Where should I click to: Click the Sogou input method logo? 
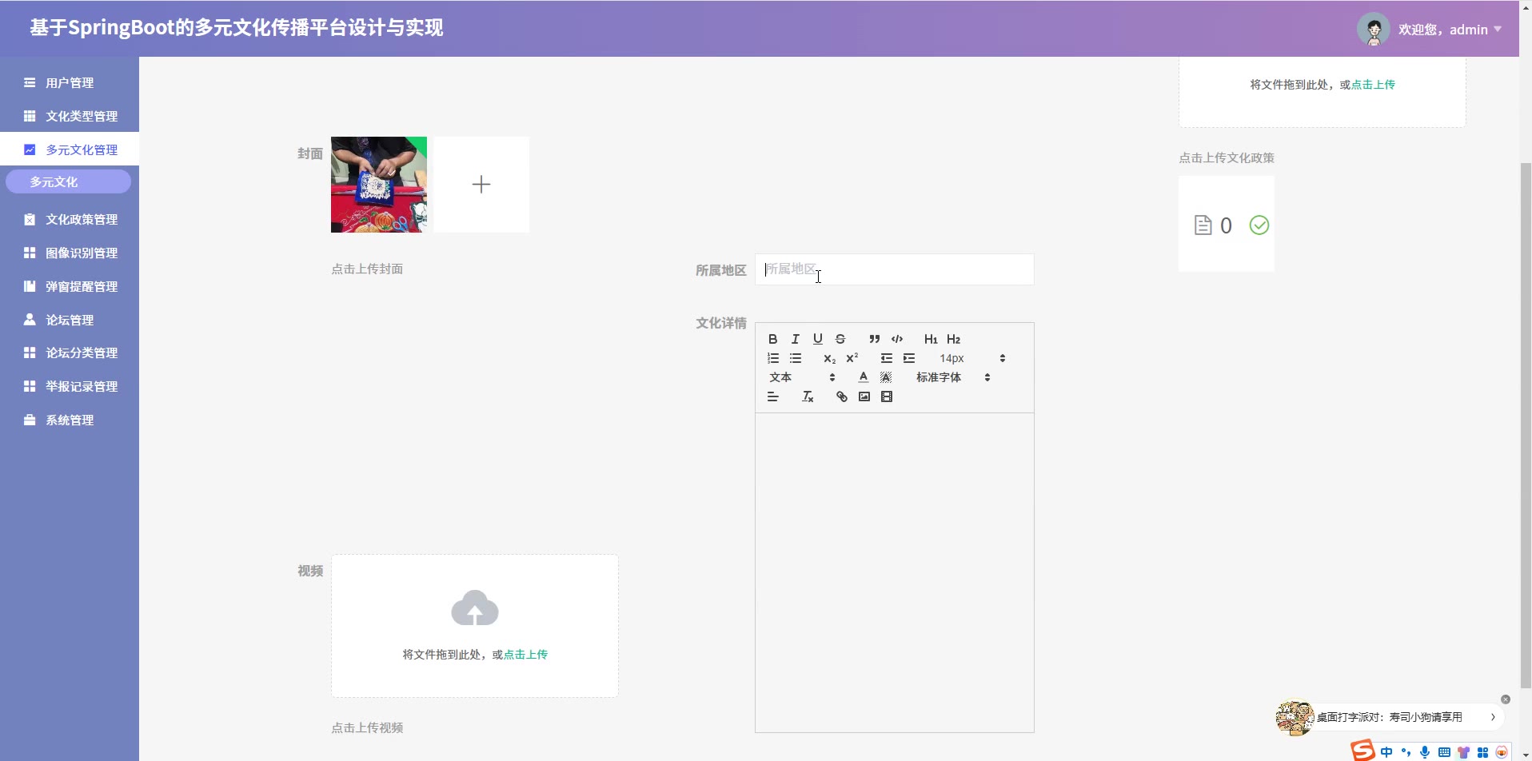(x=1362, y=751)
